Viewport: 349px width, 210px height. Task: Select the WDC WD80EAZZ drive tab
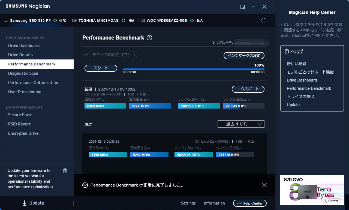pos(172,20)
